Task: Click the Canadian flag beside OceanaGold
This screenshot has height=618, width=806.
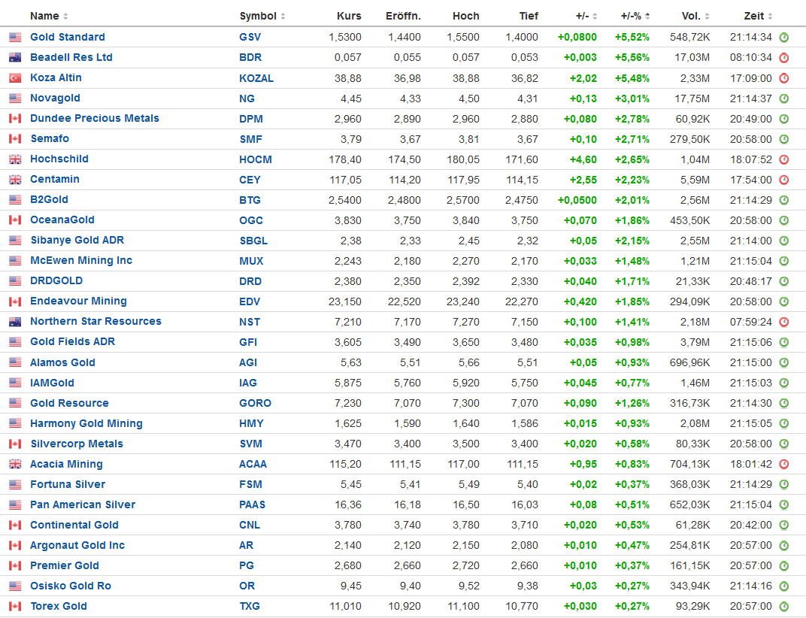Action: point(16,220)
